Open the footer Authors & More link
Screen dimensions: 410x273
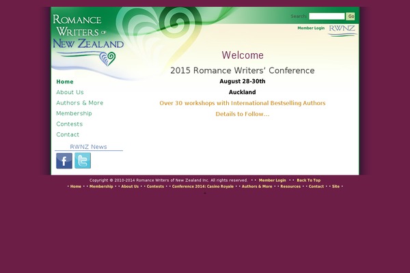[x=257, y=186]
